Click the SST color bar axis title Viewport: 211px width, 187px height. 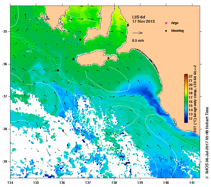(x=195, y=99)
